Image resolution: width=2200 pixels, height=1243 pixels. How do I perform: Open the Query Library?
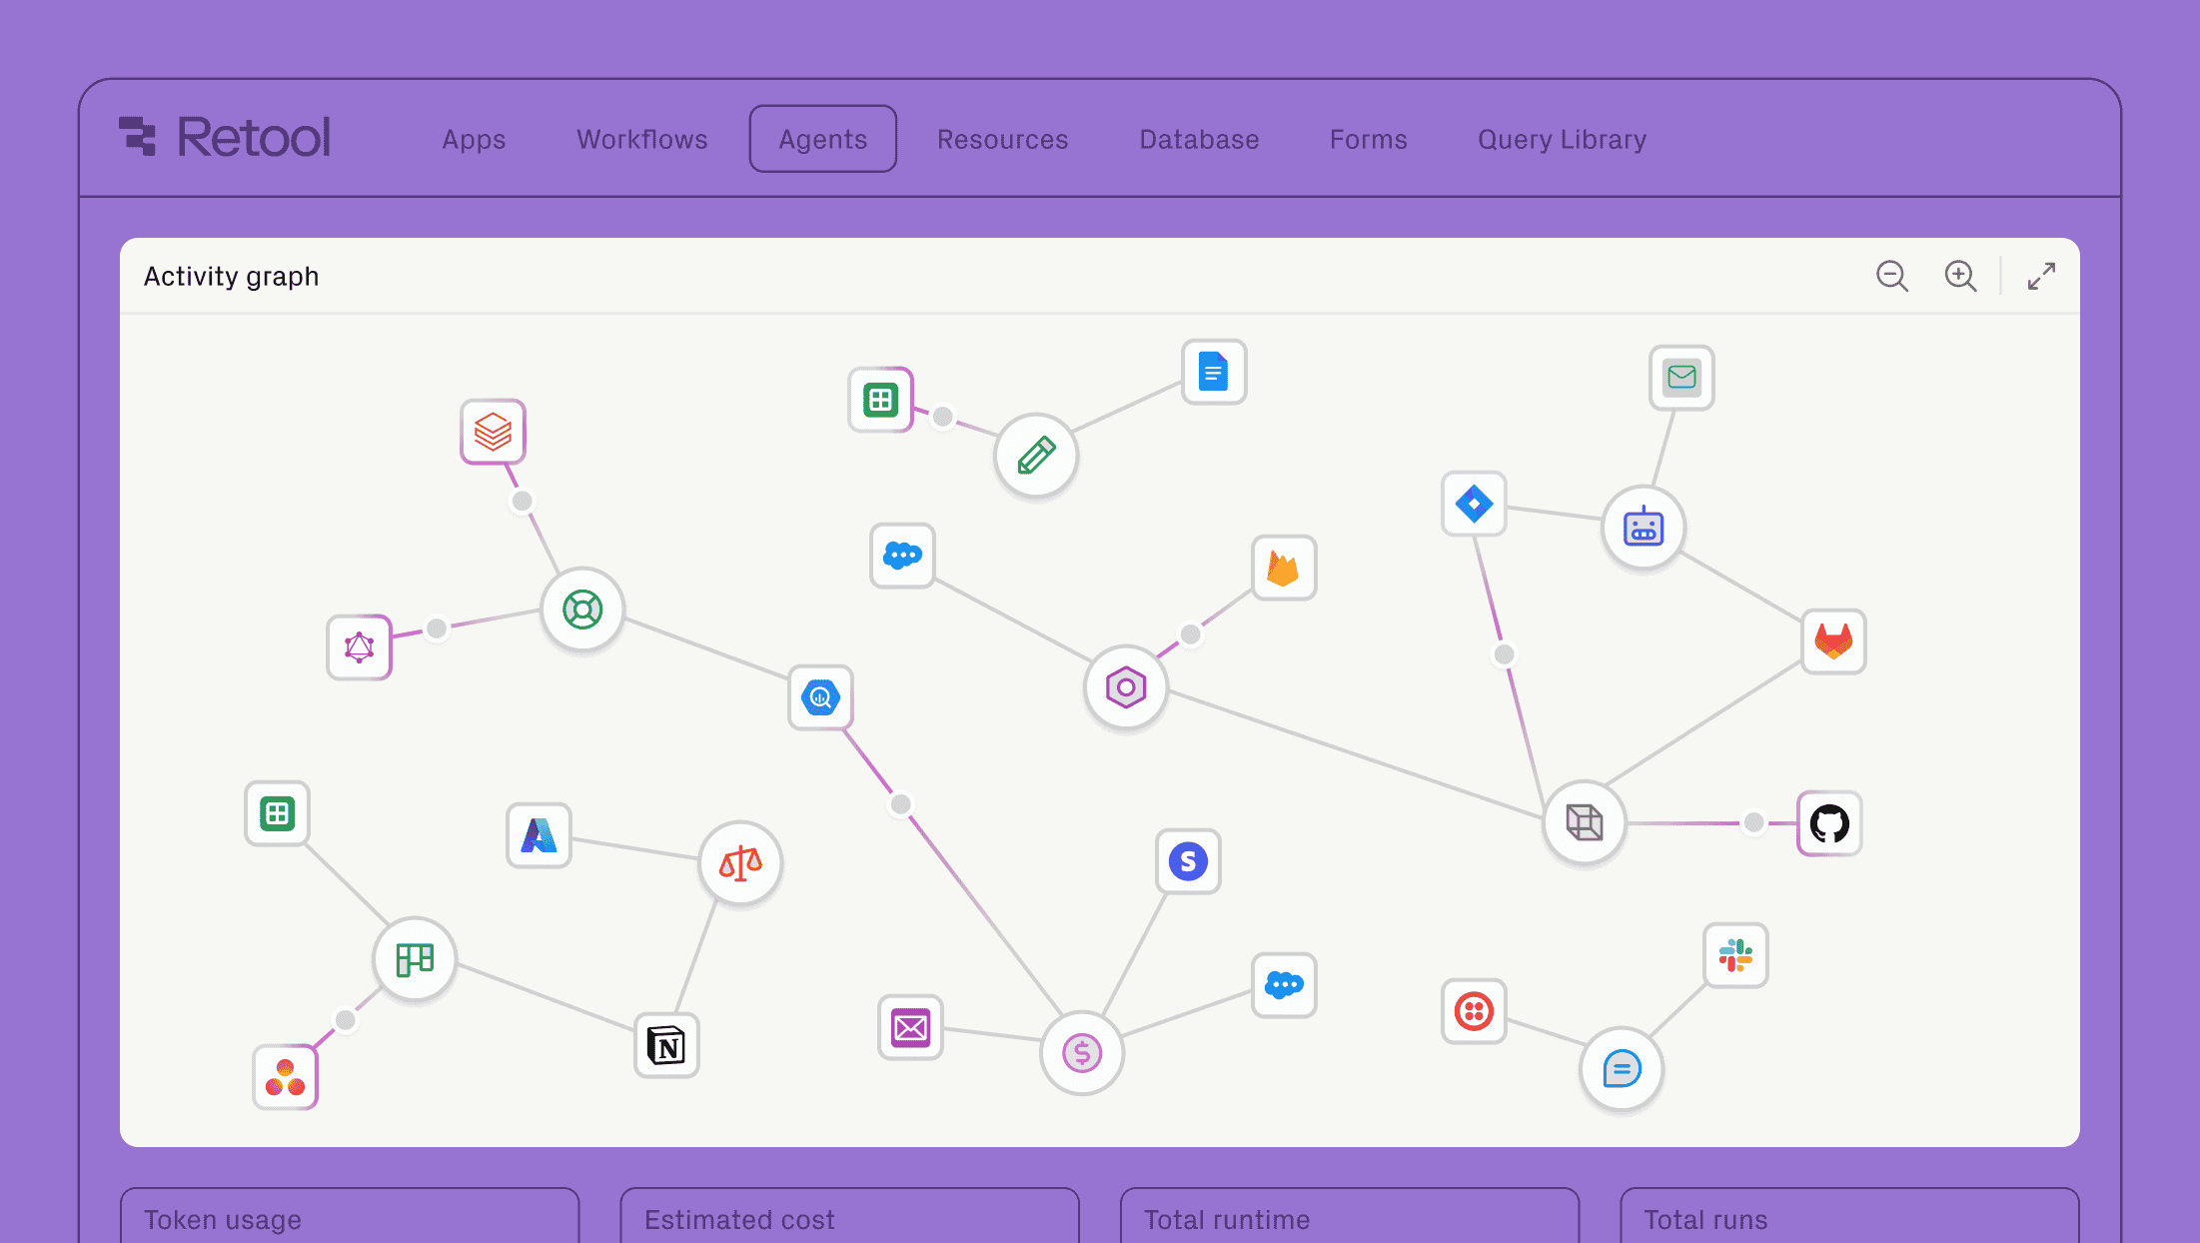click(x=1561, y=139)
